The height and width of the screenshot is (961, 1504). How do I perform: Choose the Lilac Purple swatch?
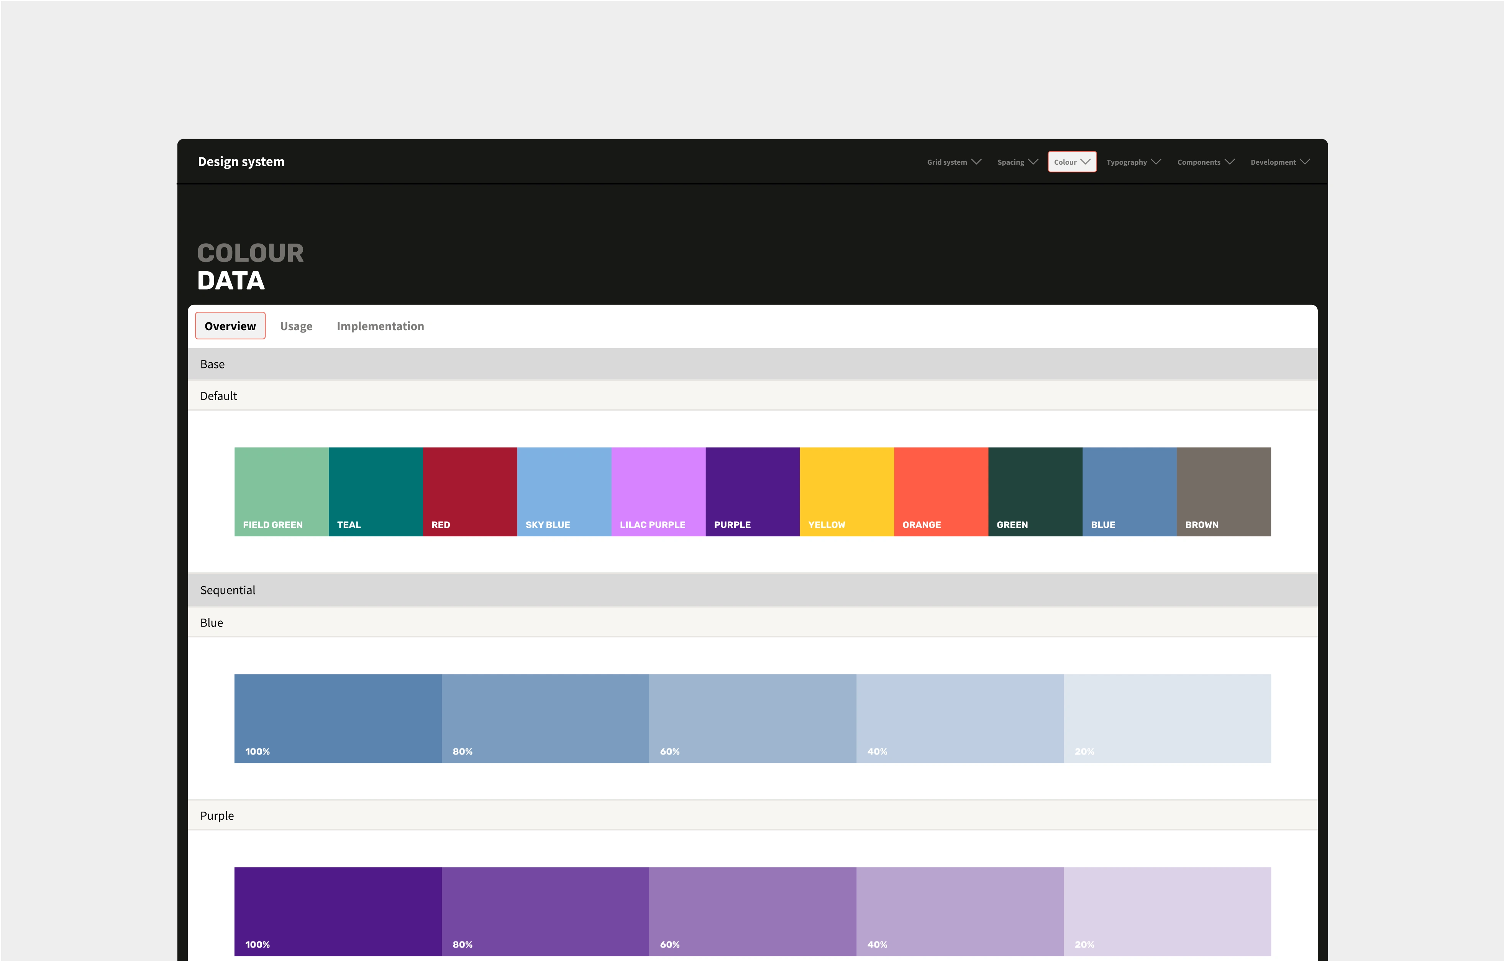658,491
